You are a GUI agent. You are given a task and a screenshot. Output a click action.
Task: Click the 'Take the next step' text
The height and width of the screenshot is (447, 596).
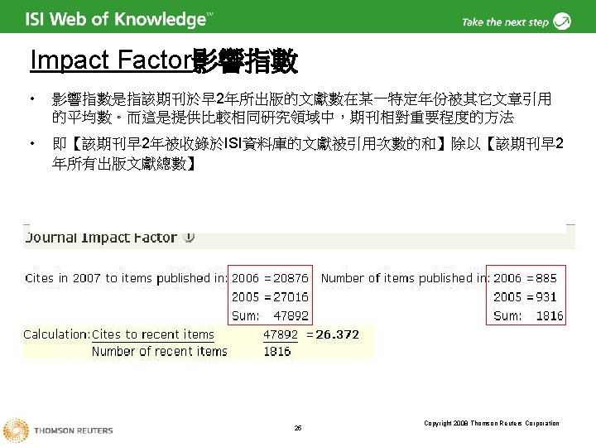tap(505, 22)
